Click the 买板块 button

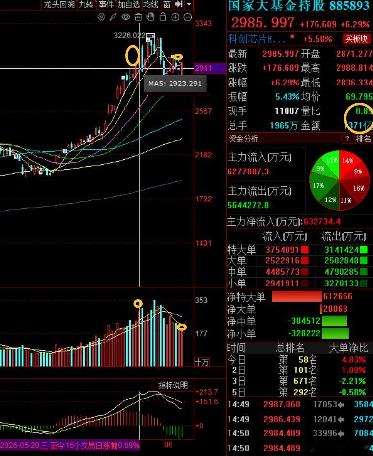click(357, 39)
